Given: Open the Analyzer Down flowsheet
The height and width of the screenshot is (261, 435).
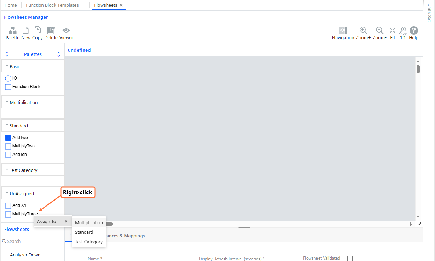Looking at the screenshot, I should (25, 255).
